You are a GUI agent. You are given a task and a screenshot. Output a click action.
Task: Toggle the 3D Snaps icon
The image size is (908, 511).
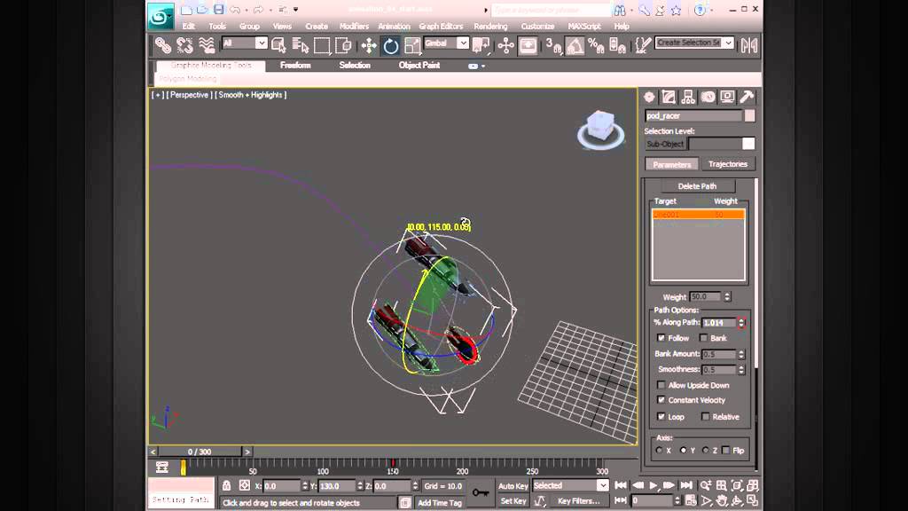tap(553, 45)
